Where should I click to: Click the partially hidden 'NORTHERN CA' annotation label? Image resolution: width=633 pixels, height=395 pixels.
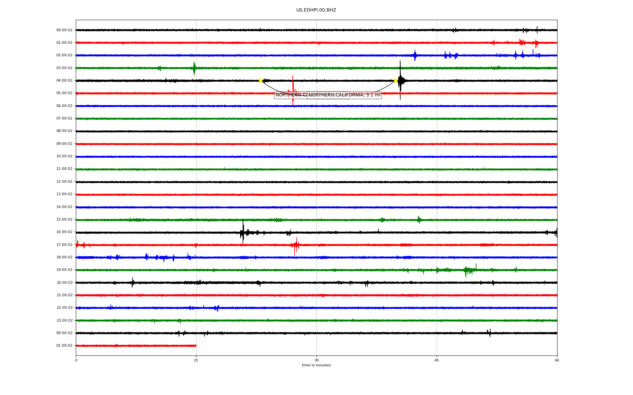[x=290, y=95]
